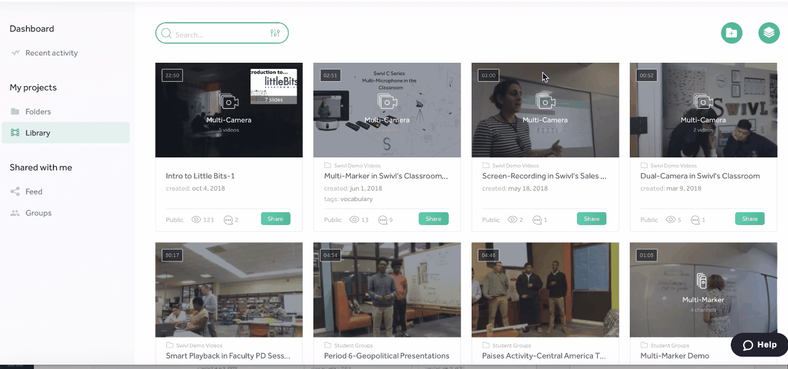Share the Intro to Little Bits-1 video
The image size is (788, 369).
tap(275, 219)
